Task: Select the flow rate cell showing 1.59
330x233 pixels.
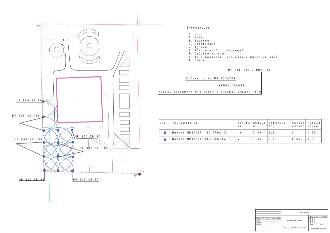Action: point(313,132)
